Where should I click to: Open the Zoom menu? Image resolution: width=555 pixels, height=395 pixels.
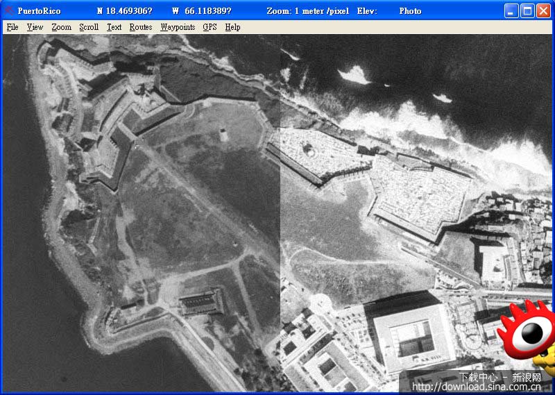pyautogui.click(x=61, y=27)
